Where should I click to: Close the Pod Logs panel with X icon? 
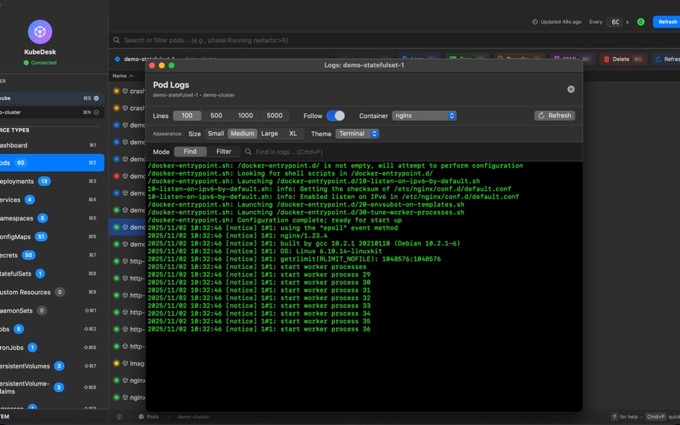coord(570,89)
